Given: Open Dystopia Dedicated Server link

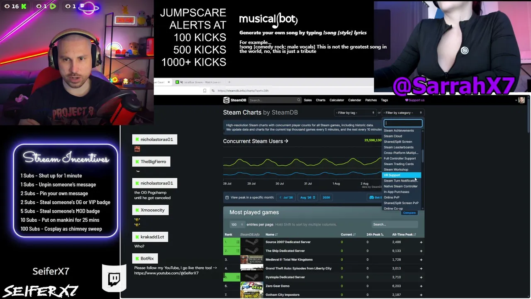Looking at the screenshot, I should click(x=285, y=277).
